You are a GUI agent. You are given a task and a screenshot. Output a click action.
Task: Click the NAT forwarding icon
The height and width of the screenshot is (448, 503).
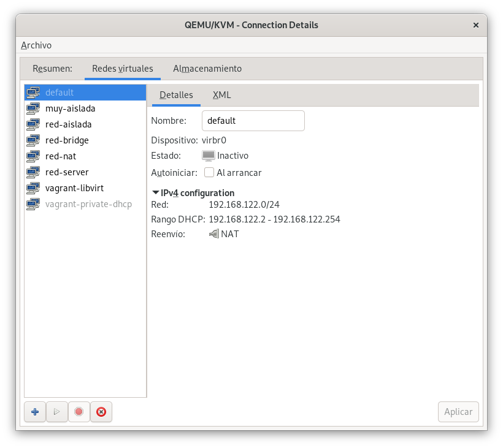pyautogui.click(x=214, y=234)
